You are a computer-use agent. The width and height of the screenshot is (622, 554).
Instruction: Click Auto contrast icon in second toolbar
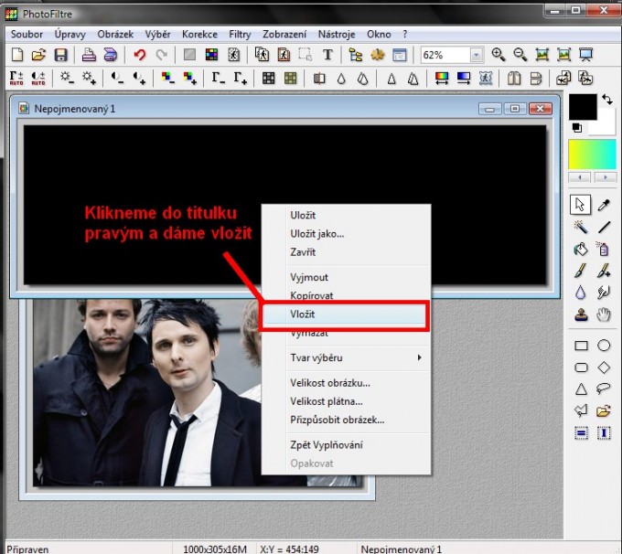pos(38,78)
